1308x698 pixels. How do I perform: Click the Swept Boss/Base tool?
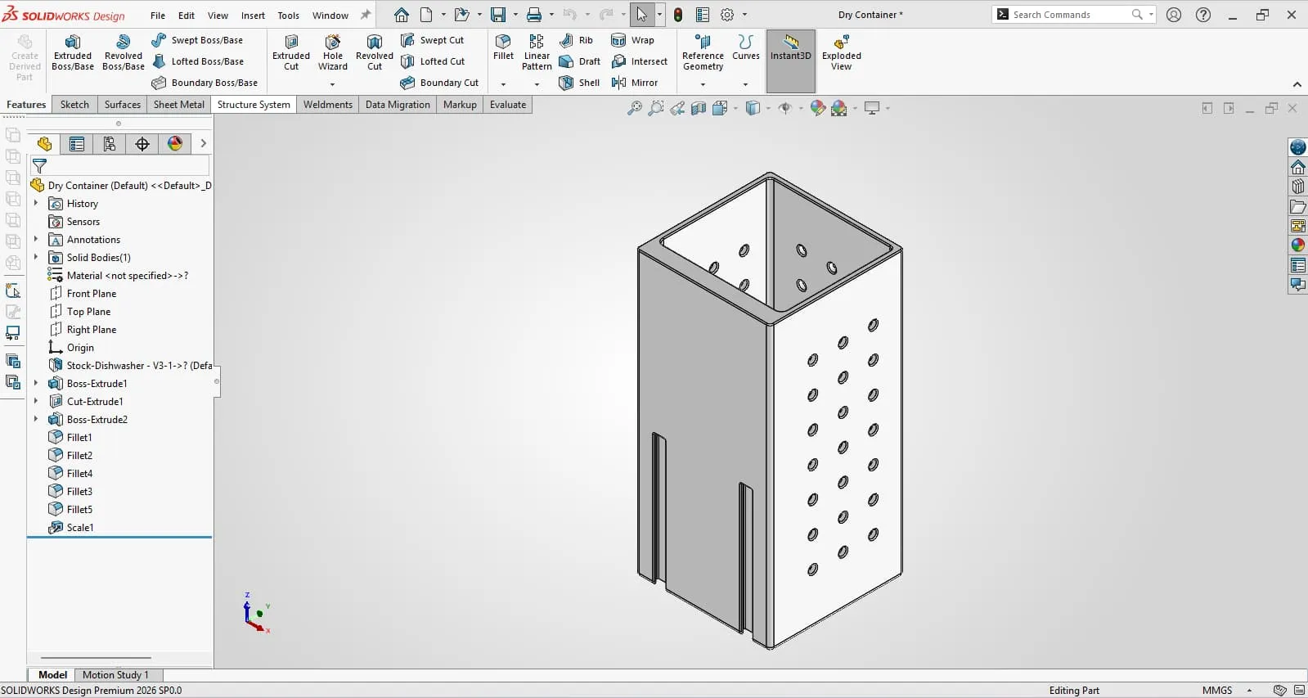(x=197, y=40)
